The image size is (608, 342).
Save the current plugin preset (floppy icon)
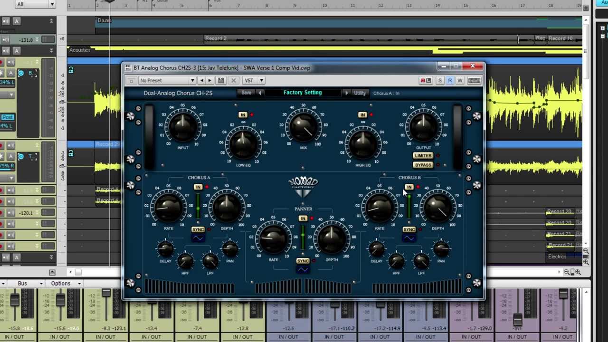coord(221,81)
